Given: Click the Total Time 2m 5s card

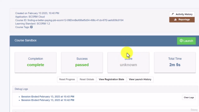Looking at the screenshot, I should (175, 63).
